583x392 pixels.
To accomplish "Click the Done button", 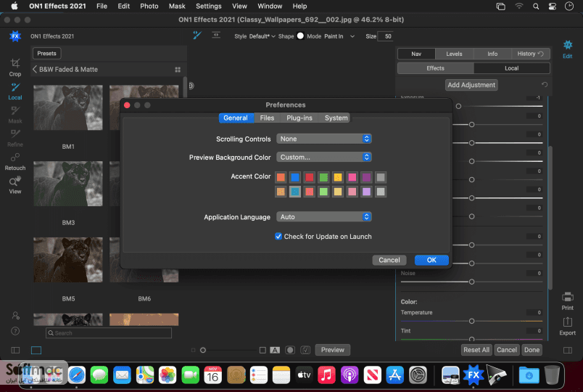I will click(532, 350).
